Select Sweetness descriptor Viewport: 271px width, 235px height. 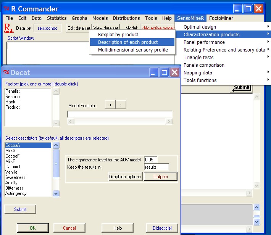28,177
